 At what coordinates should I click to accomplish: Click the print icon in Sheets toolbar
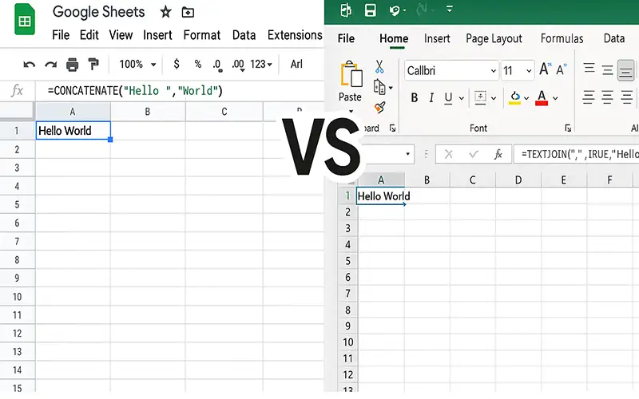click(x=73, y=65)
